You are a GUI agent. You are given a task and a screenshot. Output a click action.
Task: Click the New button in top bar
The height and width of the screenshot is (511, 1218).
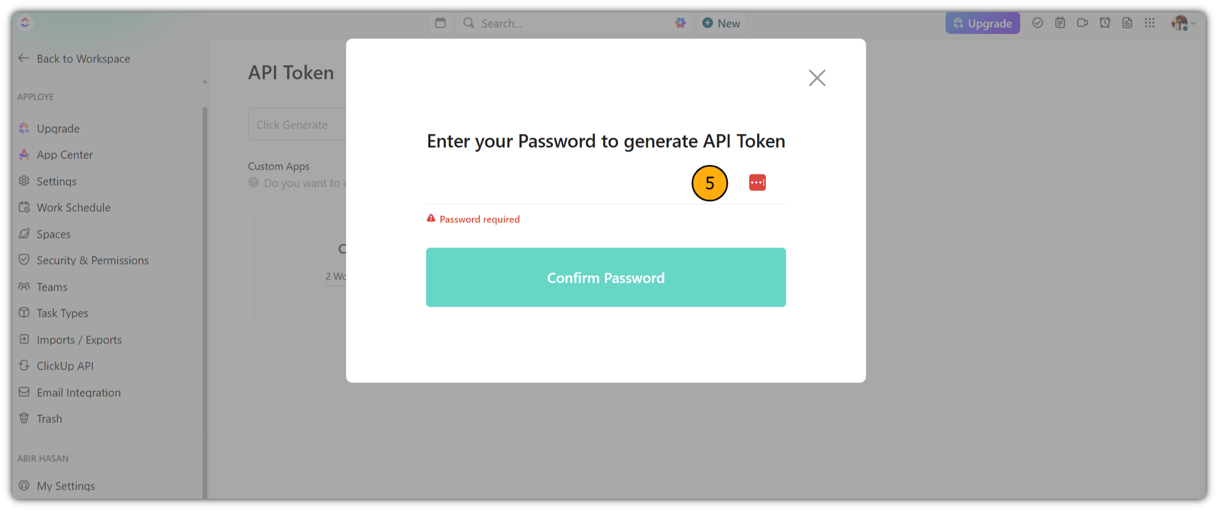tap(721, 23)
